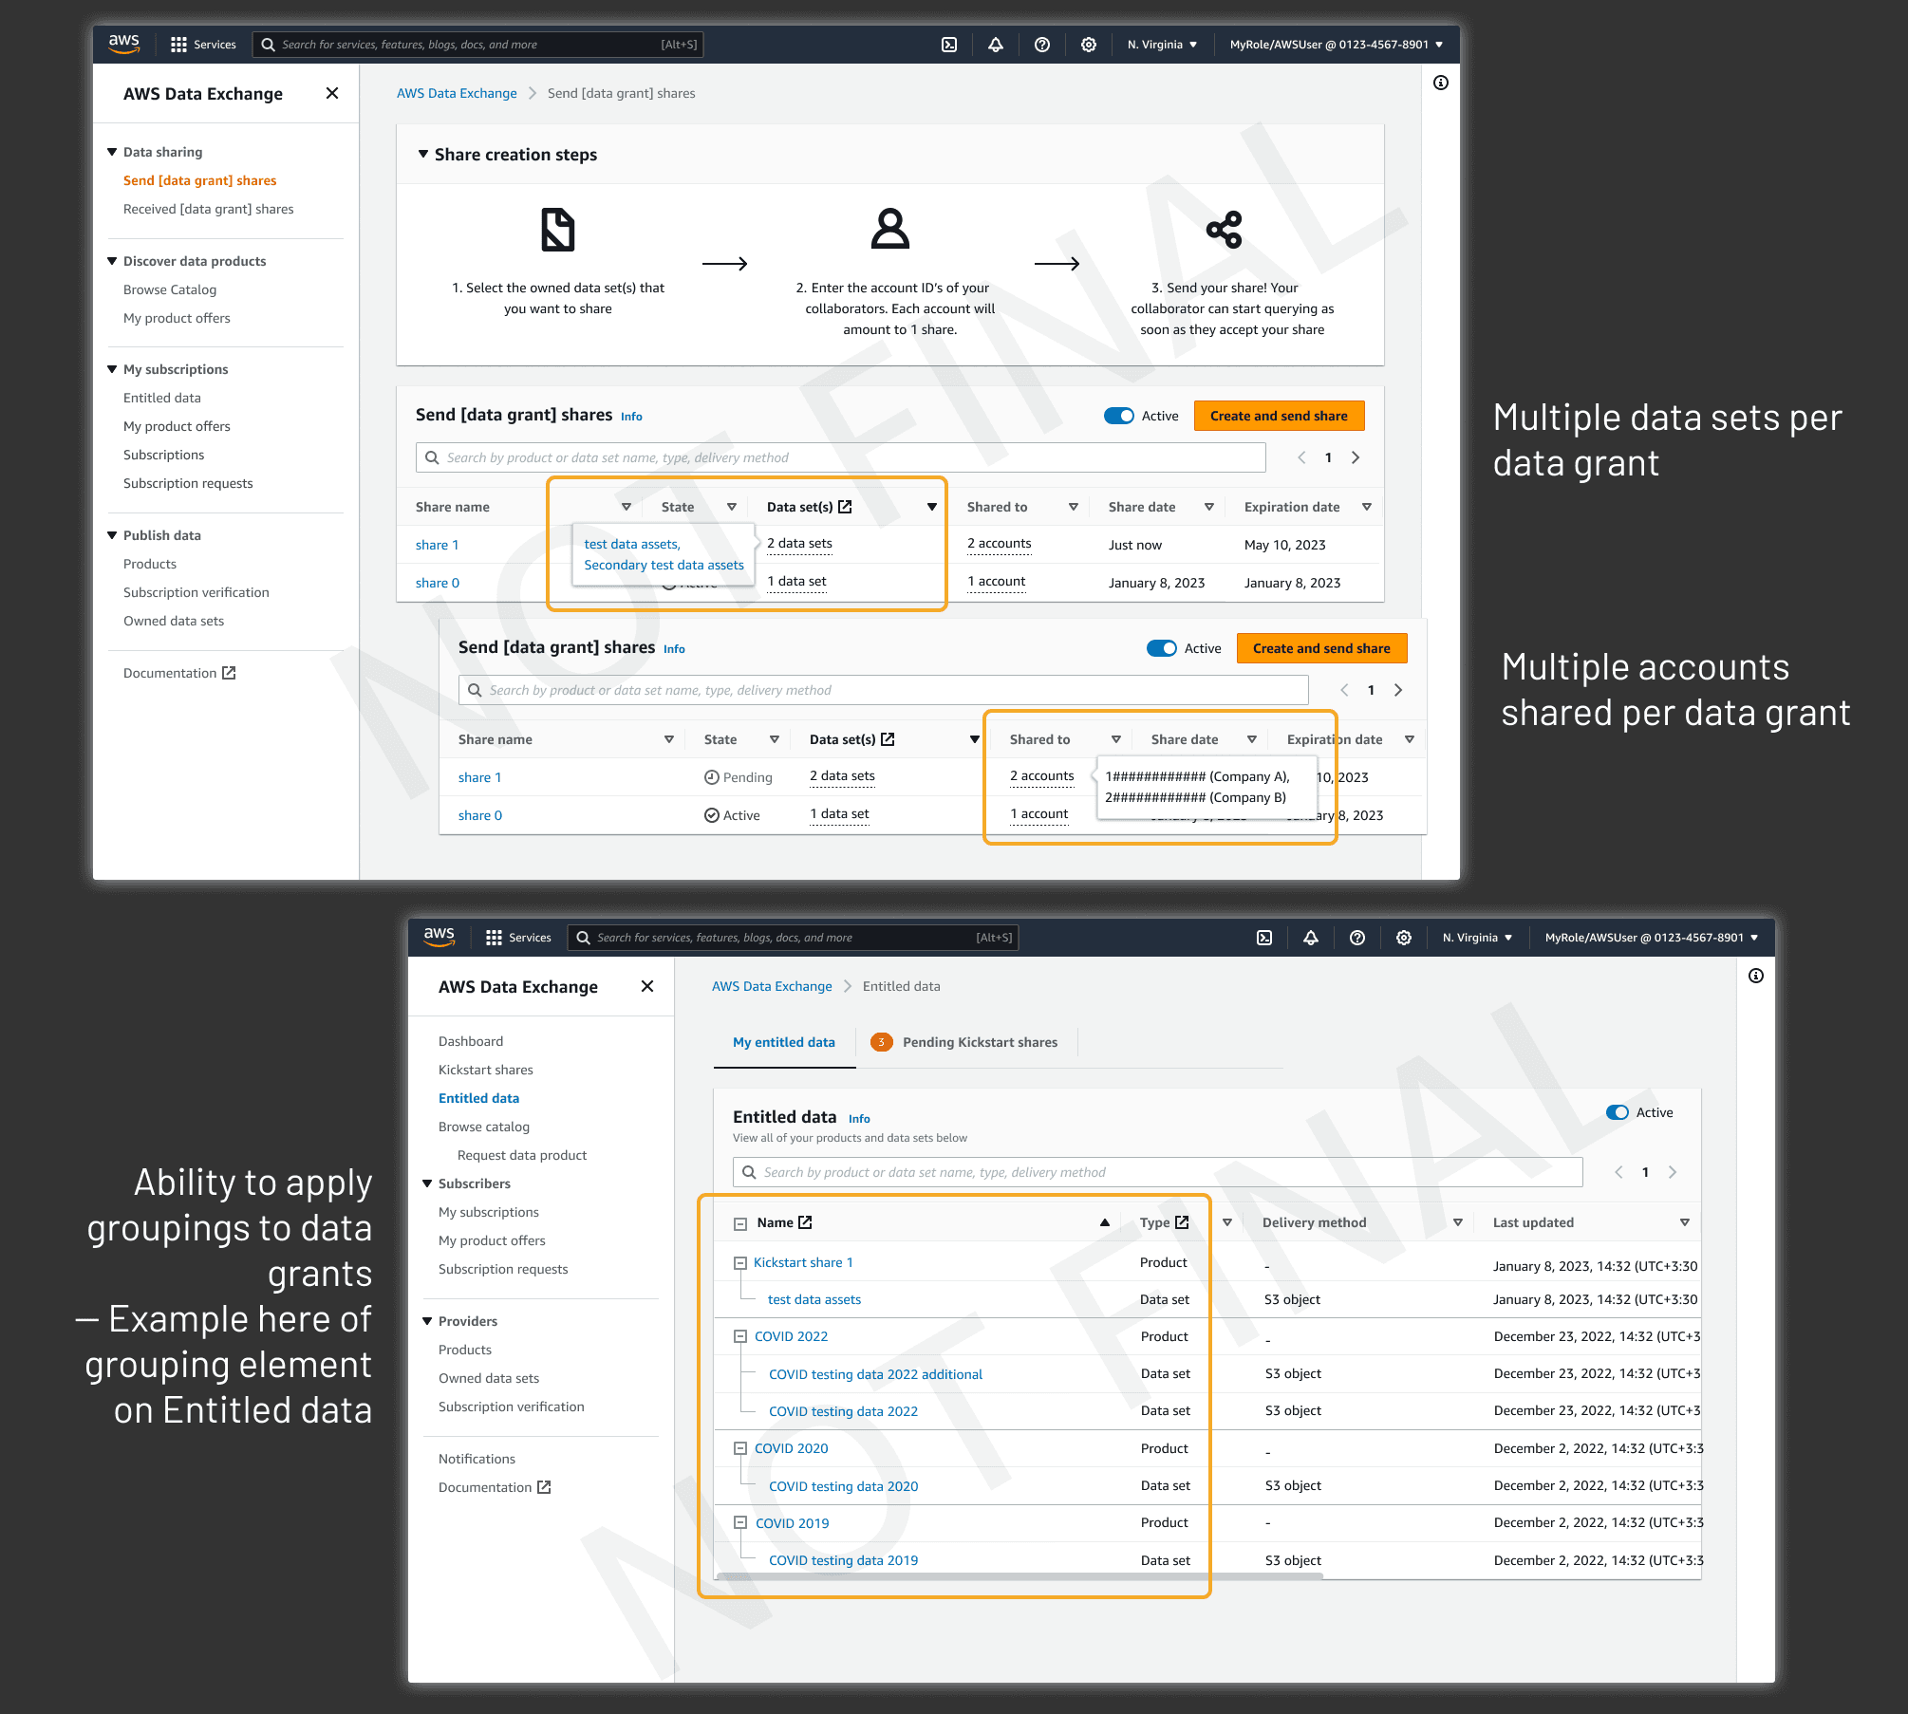This screenshot has width=1908, height=1714.
Task: Open the notifications bell in the bottom Entitled data window
Action: [x=1311, y=938]
